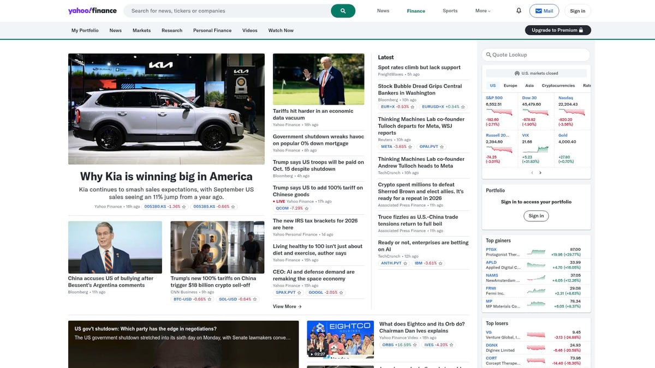Star the 005385.KS ticker to follow

coord(233,207)
